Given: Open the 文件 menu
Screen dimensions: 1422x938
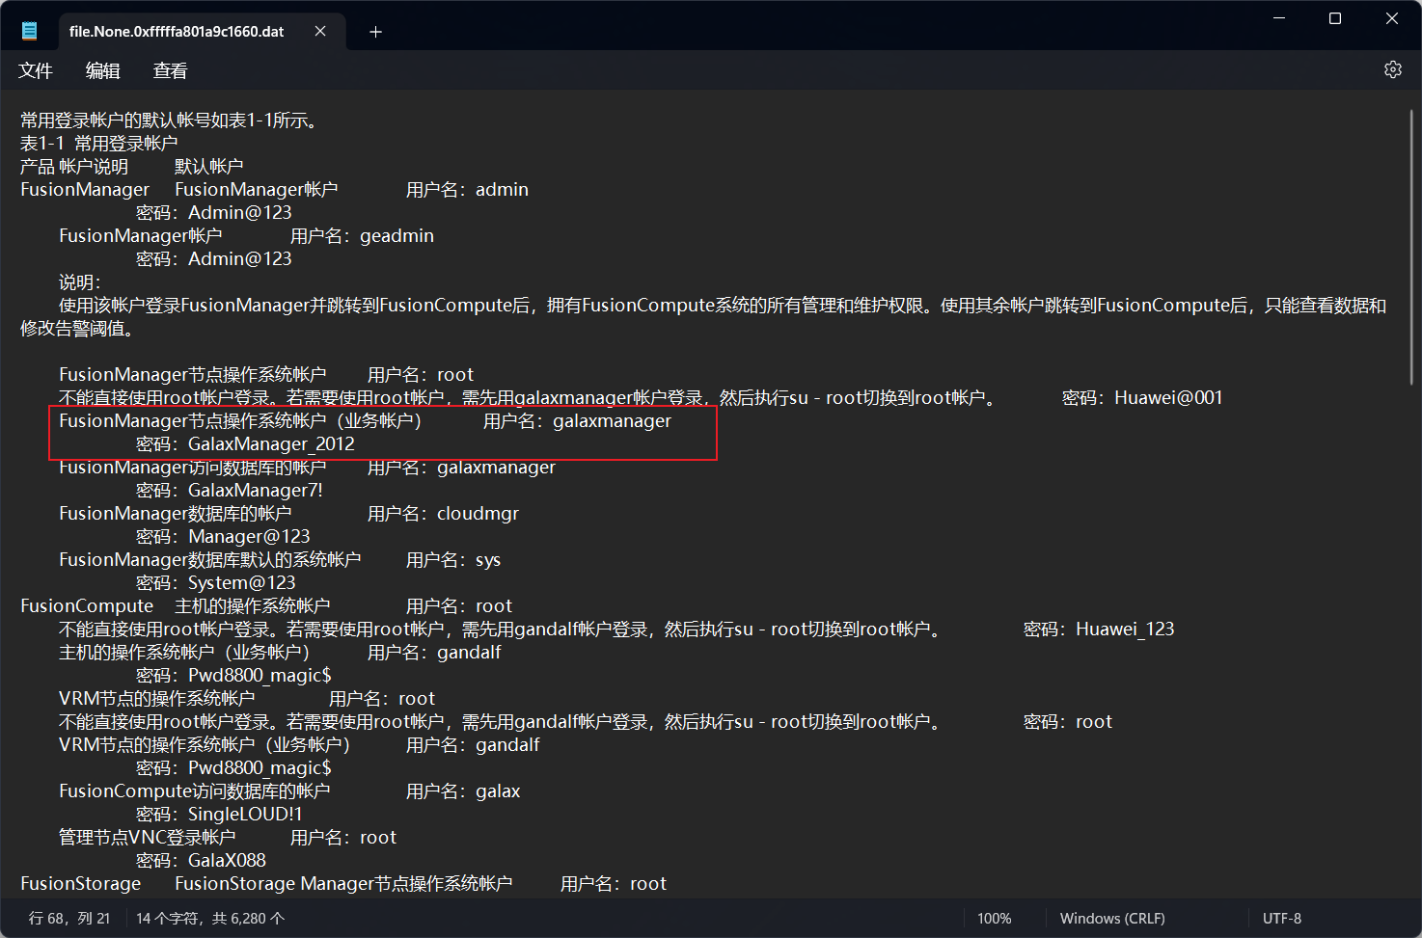Looking at the screenshot, I should pos(36,70).
